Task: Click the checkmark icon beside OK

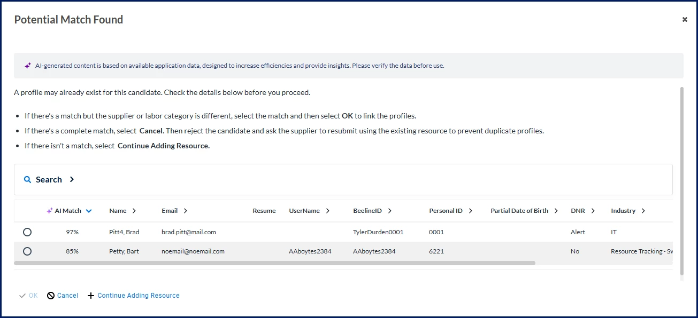Action: tap(22, 296)
